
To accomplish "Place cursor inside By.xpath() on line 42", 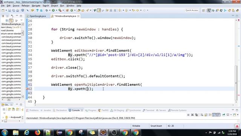I will [88, 89].
